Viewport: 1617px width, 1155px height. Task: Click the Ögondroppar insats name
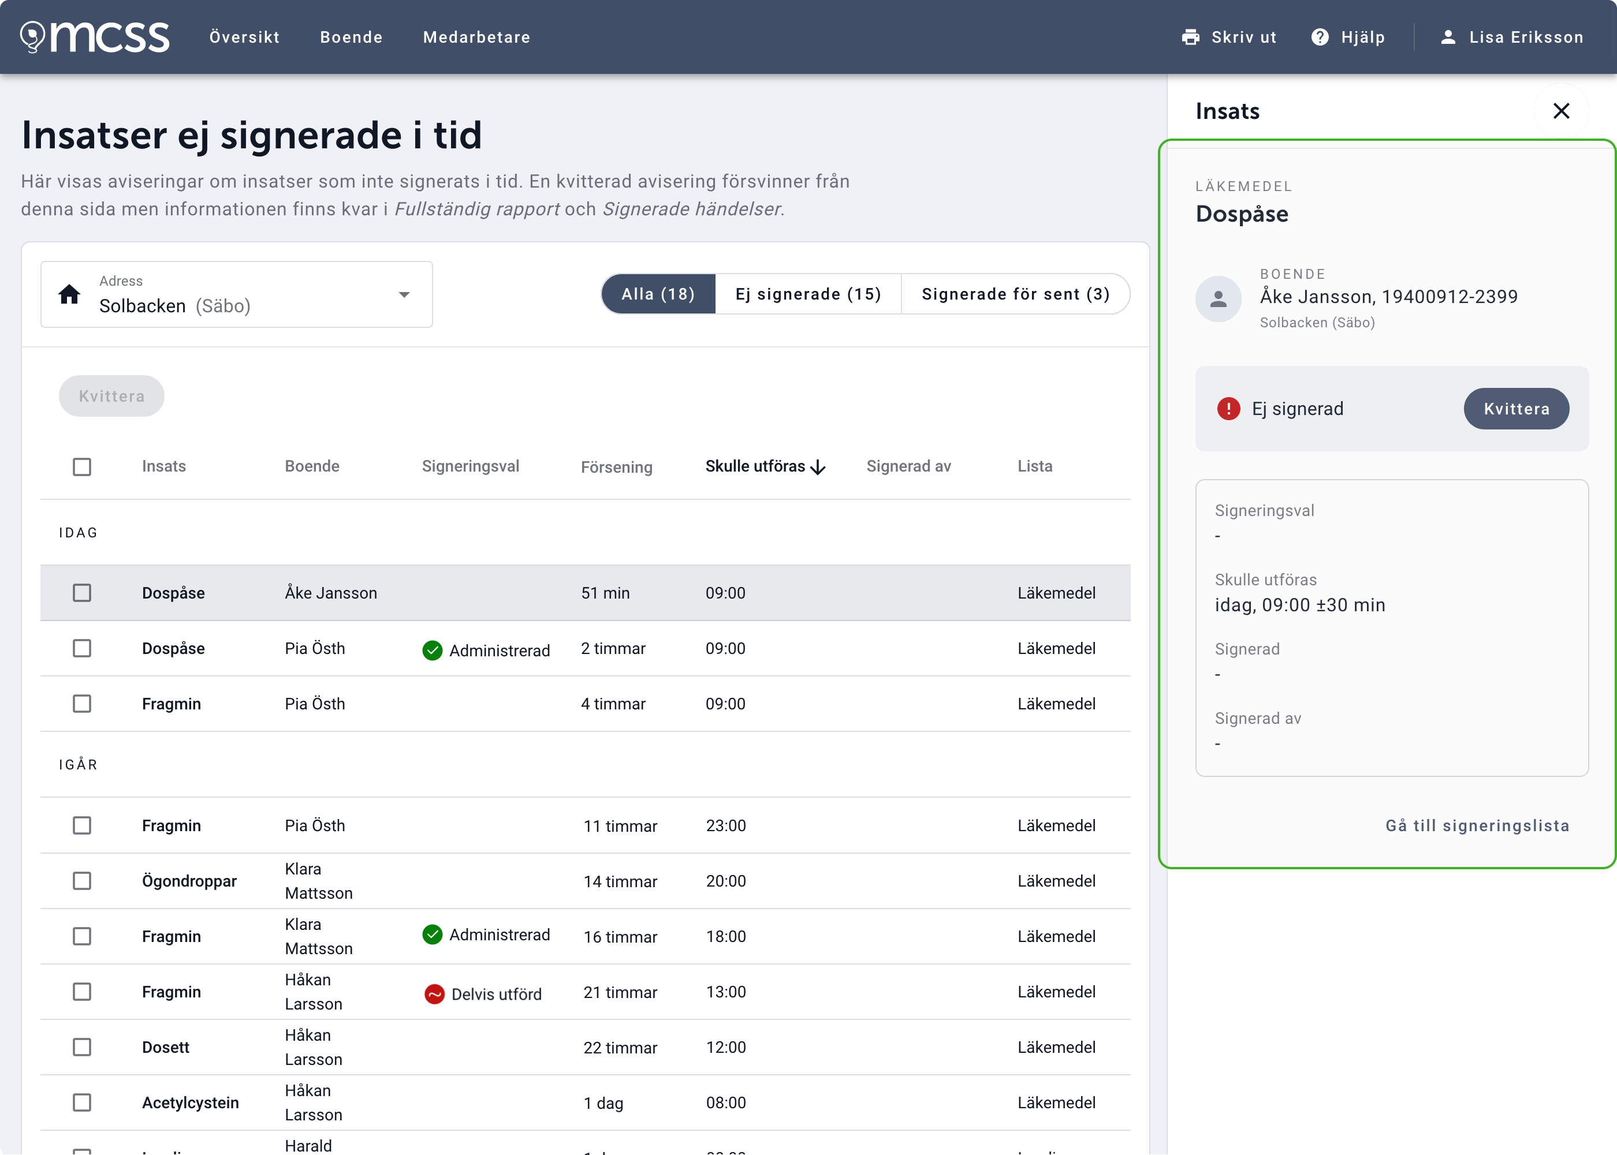click(x=188, y=881)
